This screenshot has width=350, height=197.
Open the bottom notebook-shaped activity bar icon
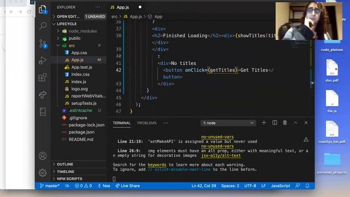[43, 112]
